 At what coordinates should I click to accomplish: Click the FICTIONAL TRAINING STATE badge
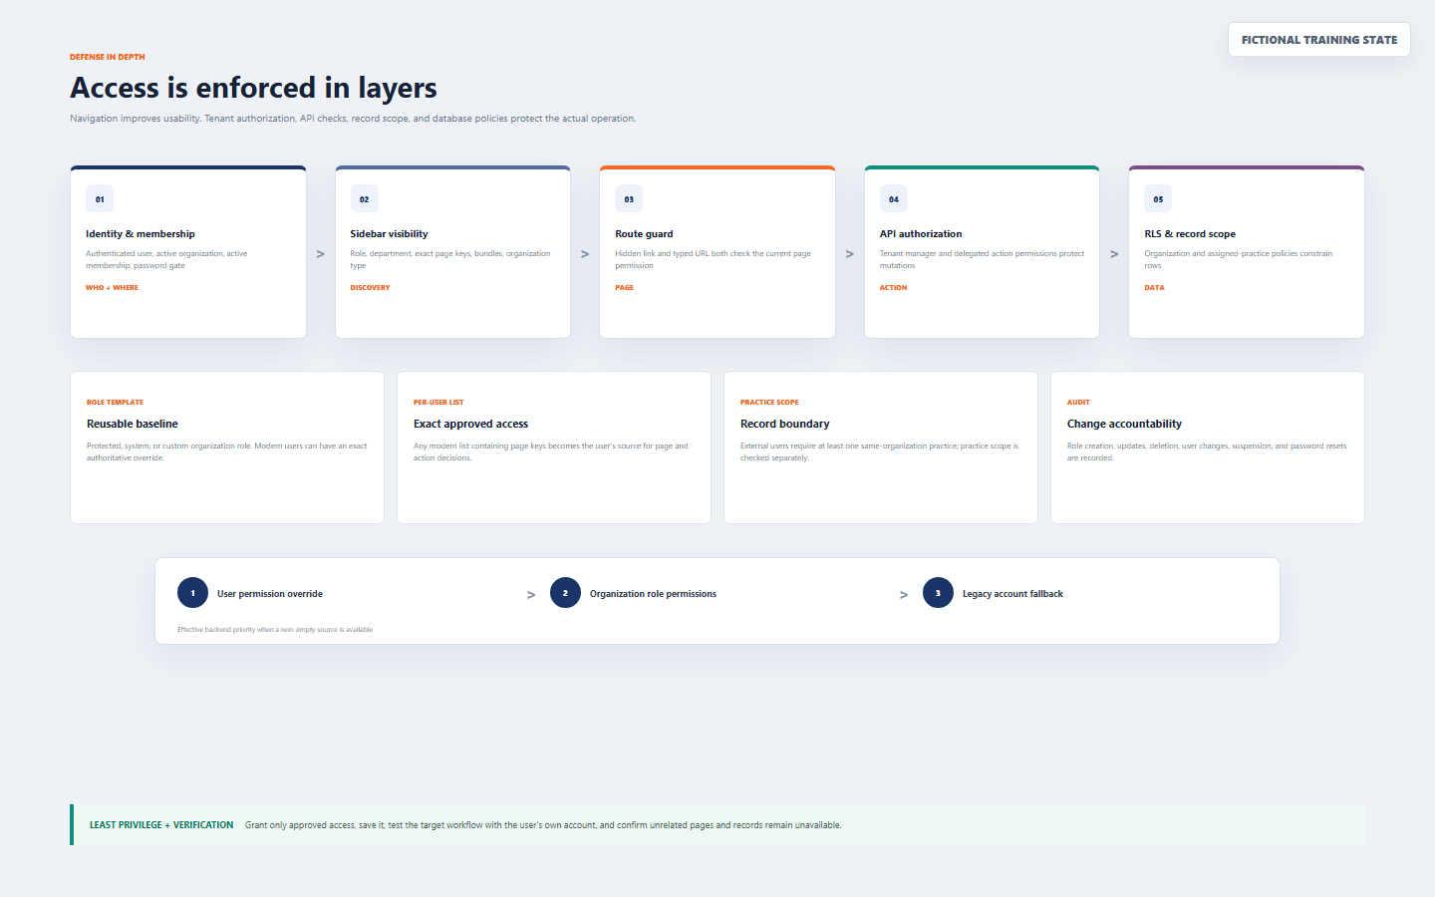pyautogui.click(x=1318, y=40)
